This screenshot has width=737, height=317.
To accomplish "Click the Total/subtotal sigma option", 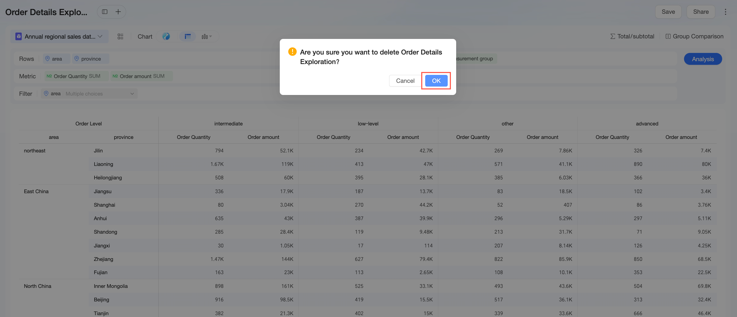I will pos(632,36).
